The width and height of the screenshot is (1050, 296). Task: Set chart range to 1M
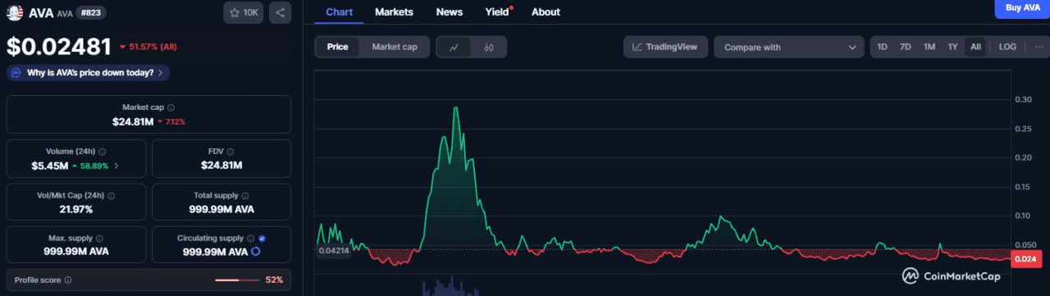click(x=929, y=47)
